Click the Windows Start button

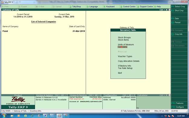coord(4,116)
